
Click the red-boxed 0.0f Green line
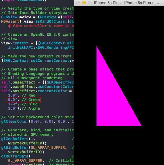click(x=23, y=100)
